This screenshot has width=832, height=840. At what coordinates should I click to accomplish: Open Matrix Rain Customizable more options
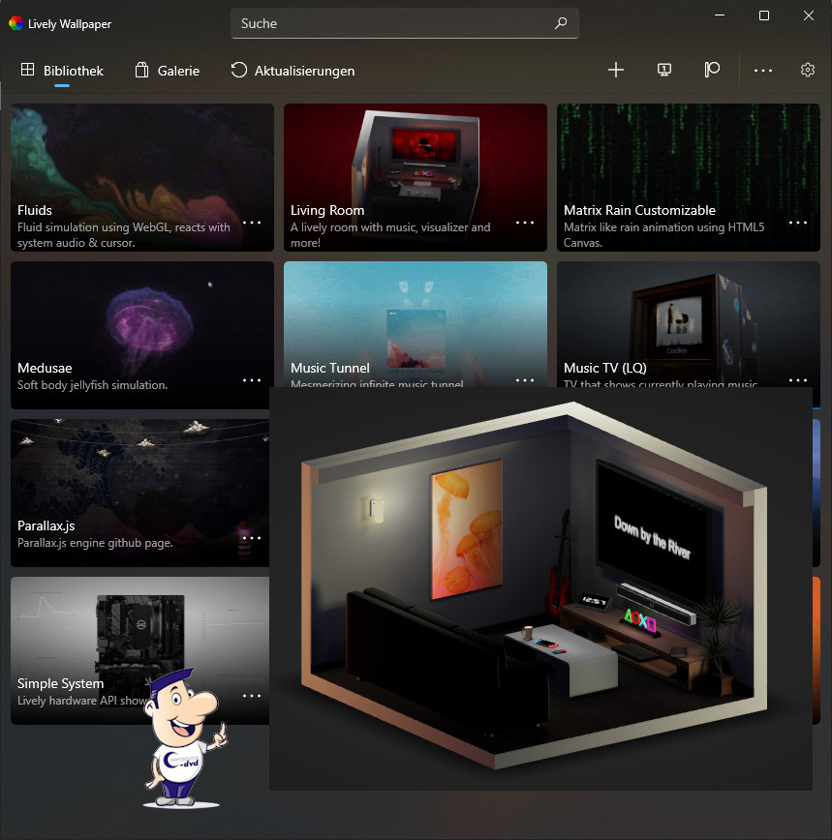(798, 223)
